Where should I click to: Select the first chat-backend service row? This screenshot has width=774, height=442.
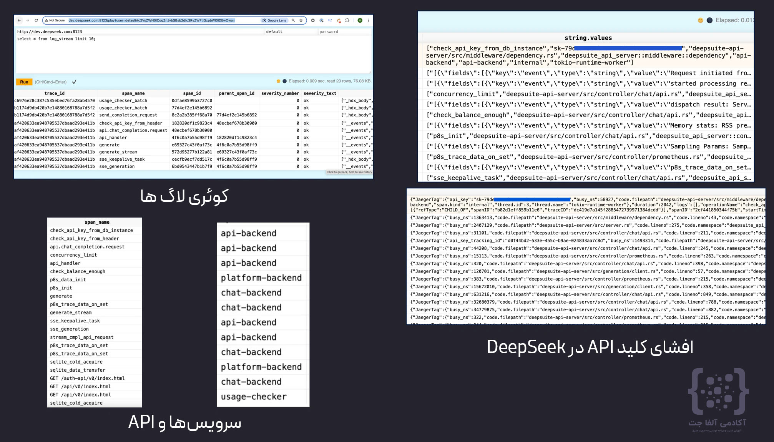pyautogui.click(x=263, y=293)
